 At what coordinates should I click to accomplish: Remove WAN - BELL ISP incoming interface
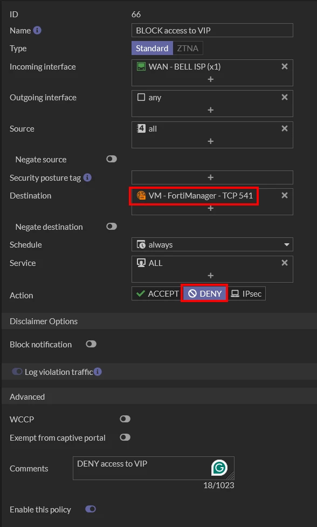(285, 66)
